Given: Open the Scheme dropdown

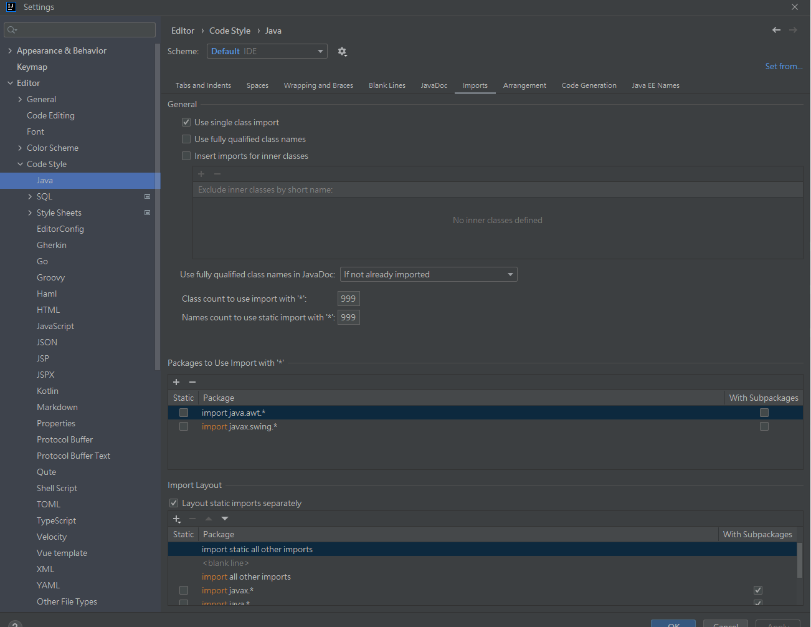Looking at the screenshot, I should [267, 51].
